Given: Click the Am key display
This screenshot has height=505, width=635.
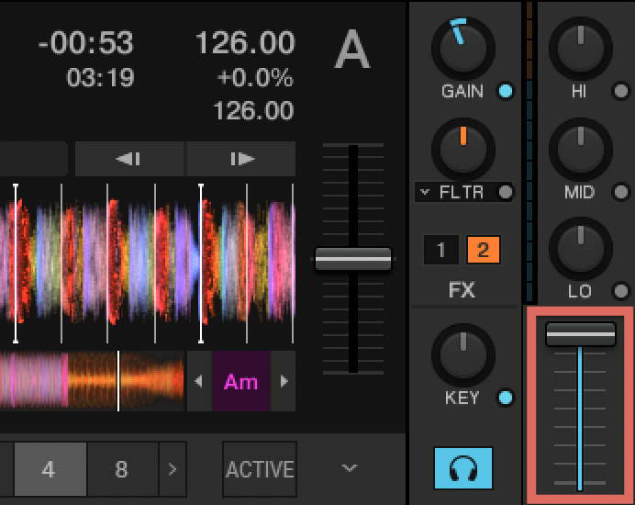Looking at the screenshot, I should (x=241, y=381).
